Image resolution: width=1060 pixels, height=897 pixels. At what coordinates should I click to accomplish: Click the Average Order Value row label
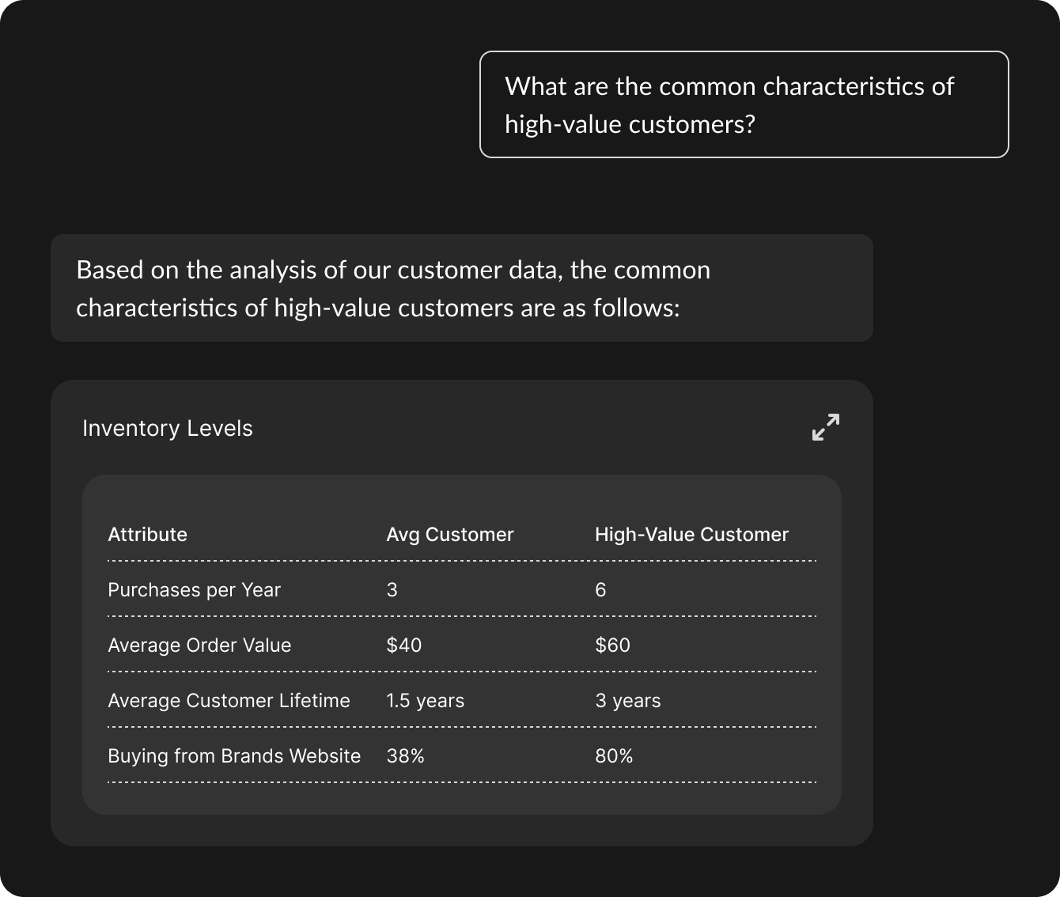click(199, 645)
